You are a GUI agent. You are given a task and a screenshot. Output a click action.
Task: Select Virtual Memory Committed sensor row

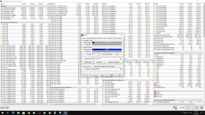point(25,8)
